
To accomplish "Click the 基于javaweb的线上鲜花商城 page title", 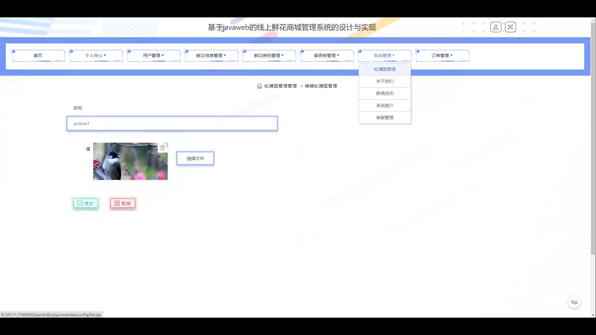I will (x=292, y=27).
